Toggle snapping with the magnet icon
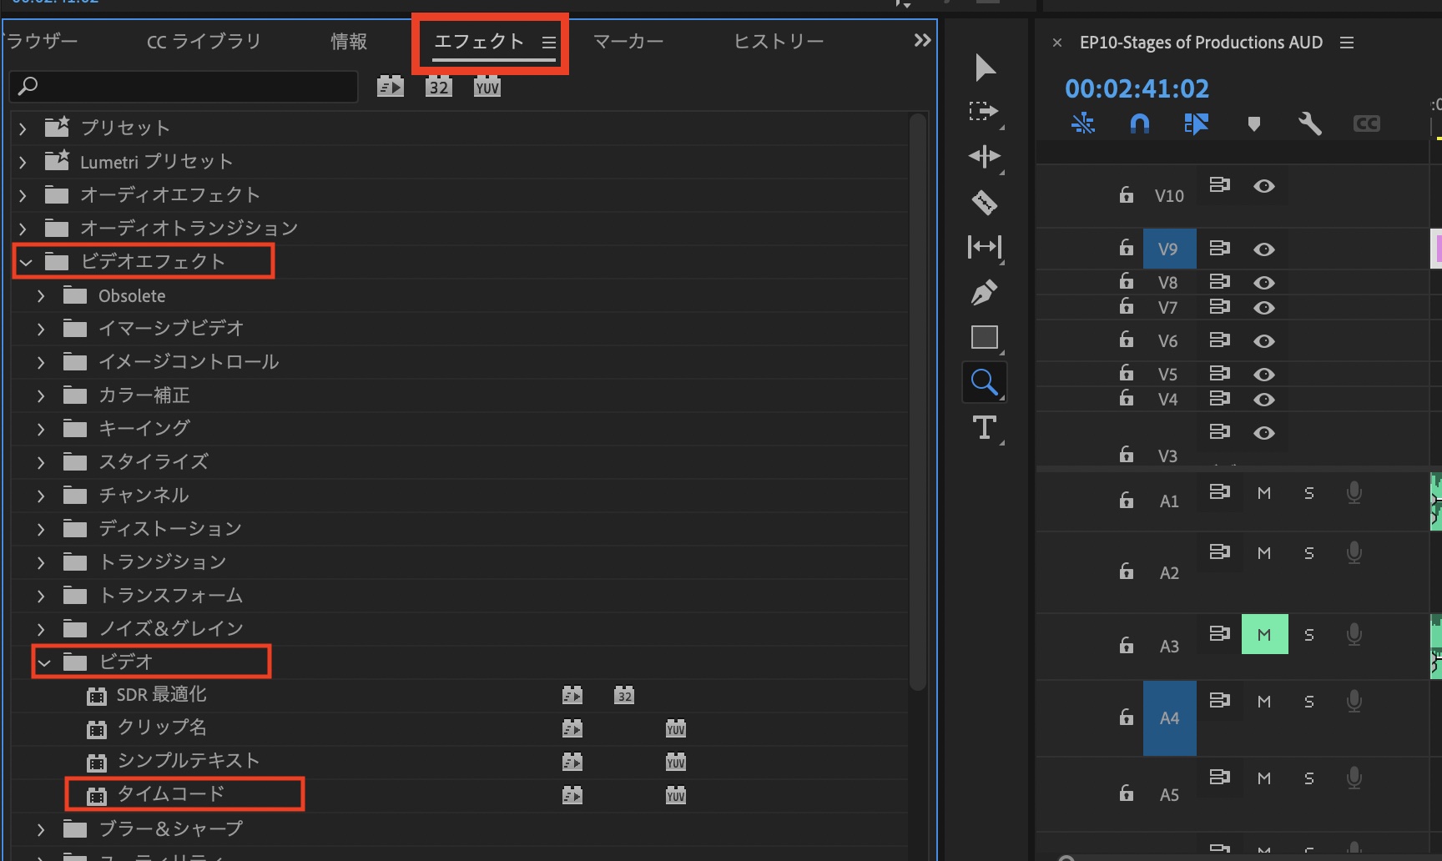This screenshot has width=1442, height=861. (1140, 123)
